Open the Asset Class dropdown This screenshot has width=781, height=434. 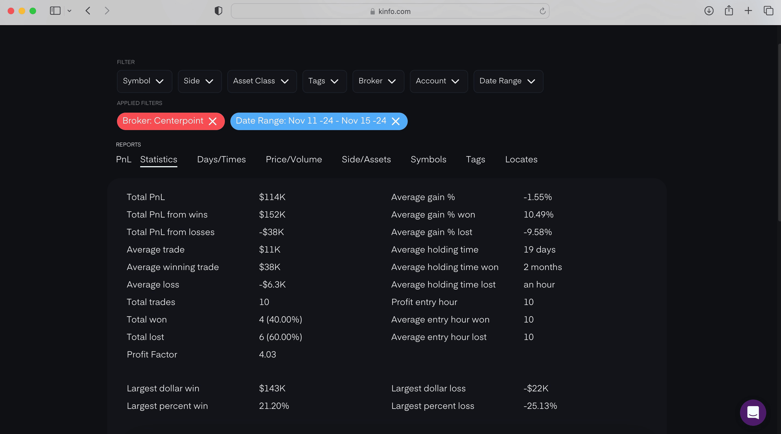coord(262,81)
